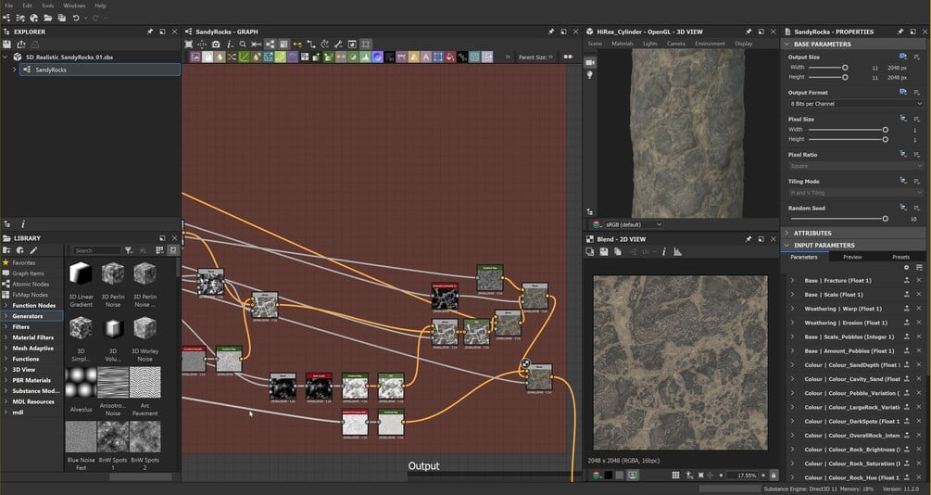Image resolution: width=931 pixels, height=495 pixels.
Task: Click the save icon in Explorer panel
Action: click(7, 44)
